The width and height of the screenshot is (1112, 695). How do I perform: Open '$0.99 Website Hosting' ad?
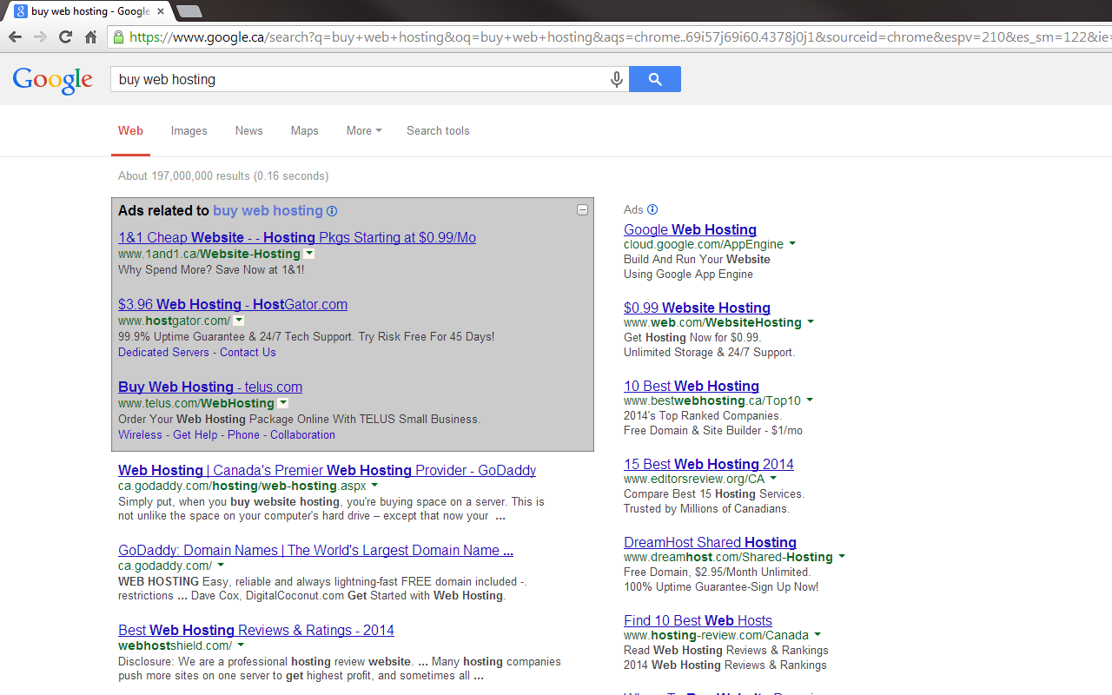[697, 308]
